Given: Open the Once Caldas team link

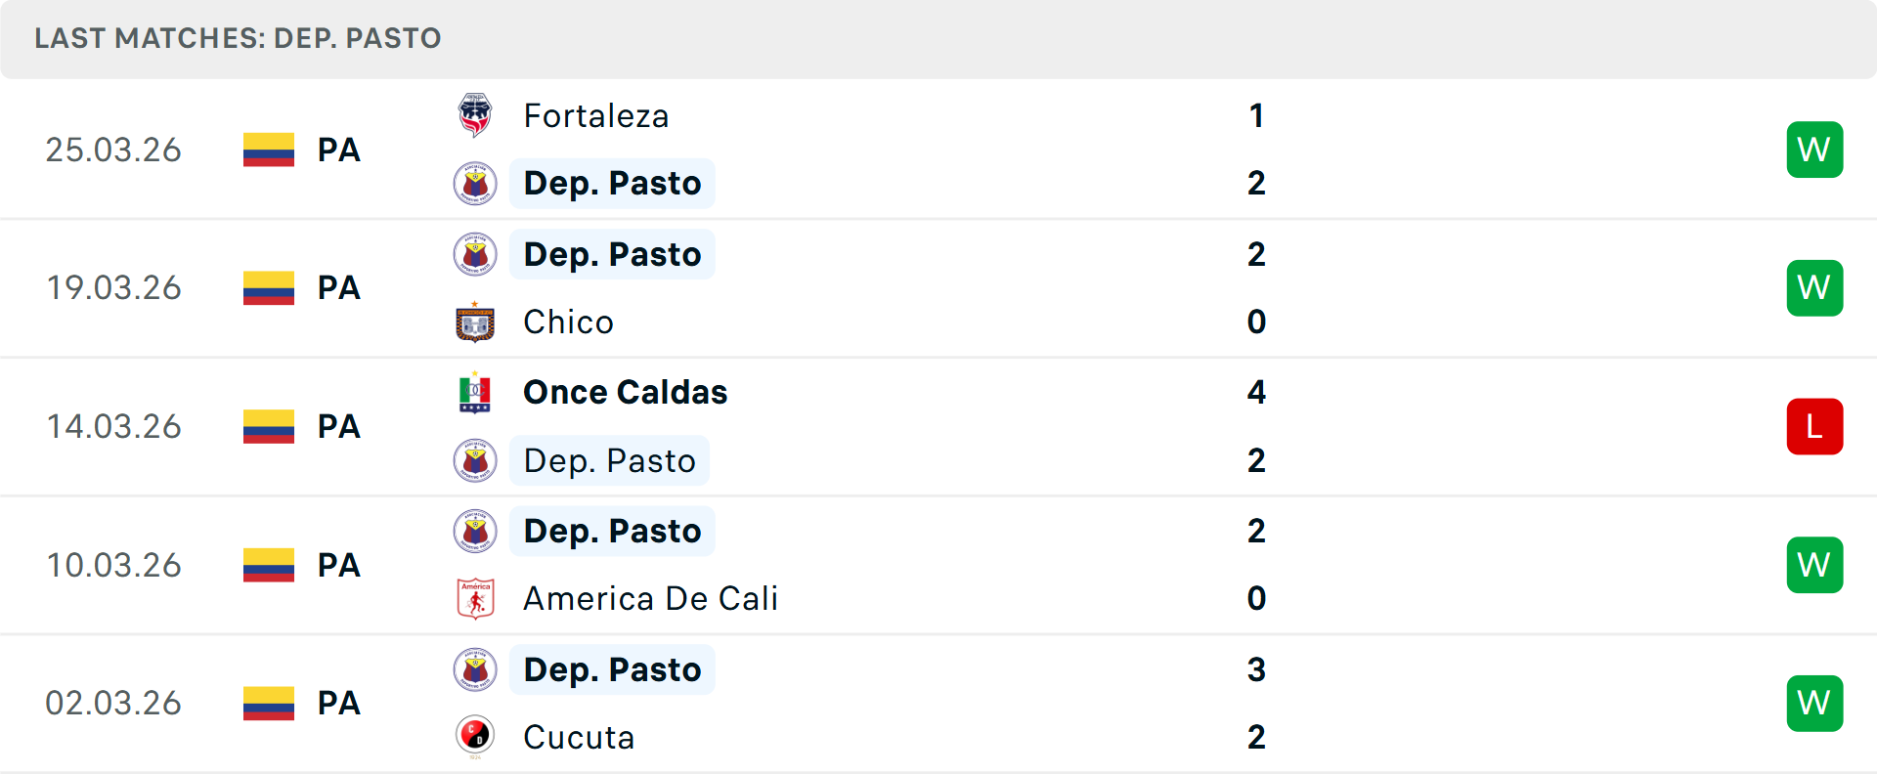Looking at the screenshot, I should (626, 393).
